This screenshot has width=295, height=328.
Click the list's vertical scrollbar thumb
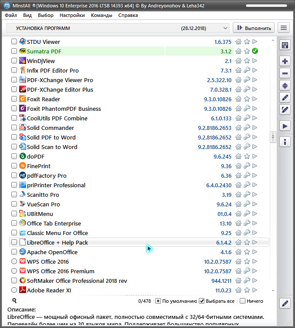(273, 137)
